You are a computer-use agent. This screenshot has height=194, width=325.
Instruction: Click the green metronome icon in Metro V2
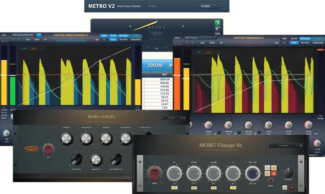(217, 23)
